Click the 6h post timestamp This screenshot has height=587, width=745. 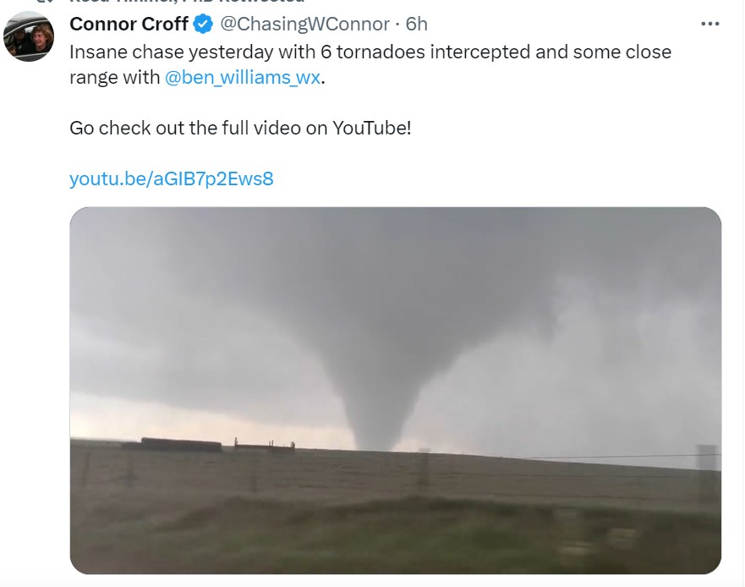416,24
